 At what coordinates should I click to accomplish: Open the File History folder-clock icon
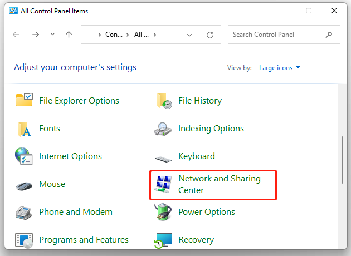click(164, 101)
